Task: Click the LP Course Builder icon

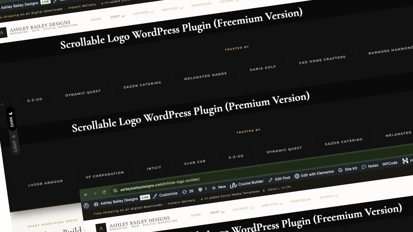Action: pos(233,185)
